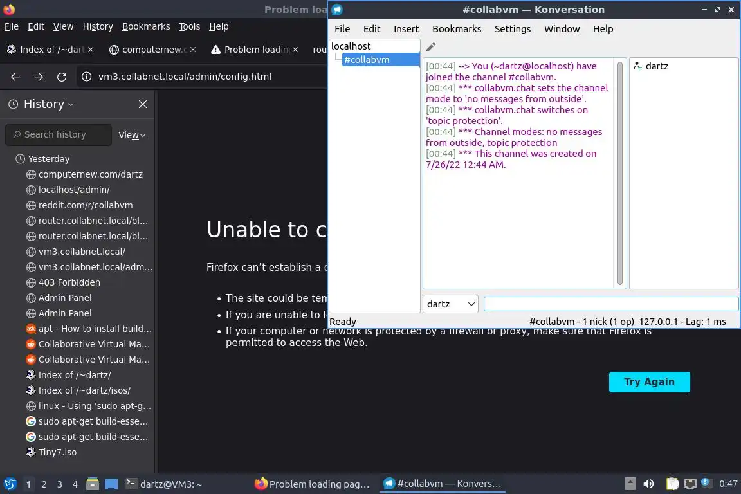
Task: Click the notification tray icon with the exclamation mark
Action: point(706,482)
